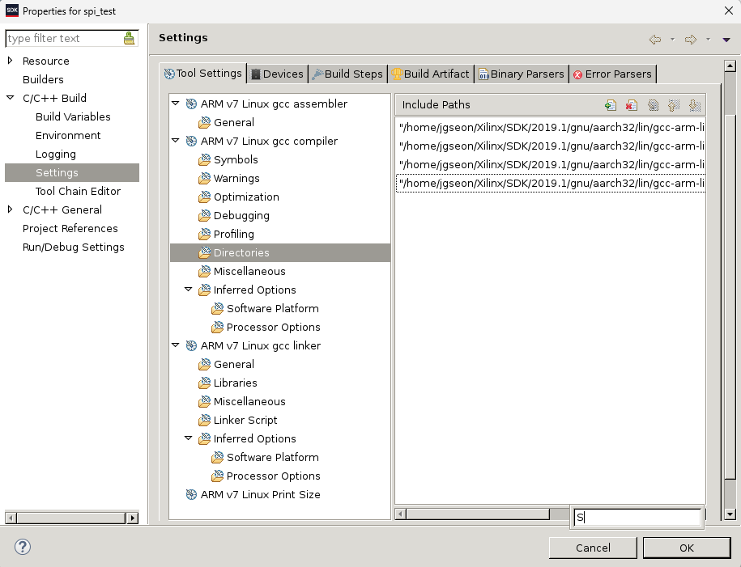
Task: Add a new include path
Action: (x=610, y=105)
